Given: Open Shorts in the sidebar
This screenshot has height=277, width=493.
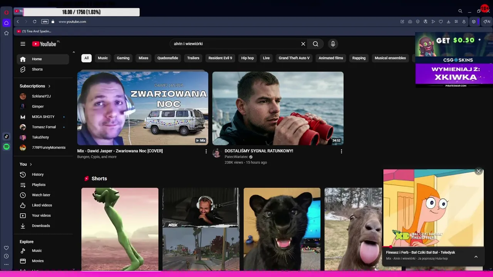Looking at the screenshot, I should click(x=43, y=69).
